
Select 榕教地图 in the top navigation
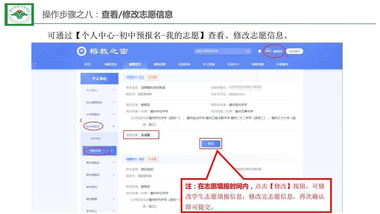(258, 64)
